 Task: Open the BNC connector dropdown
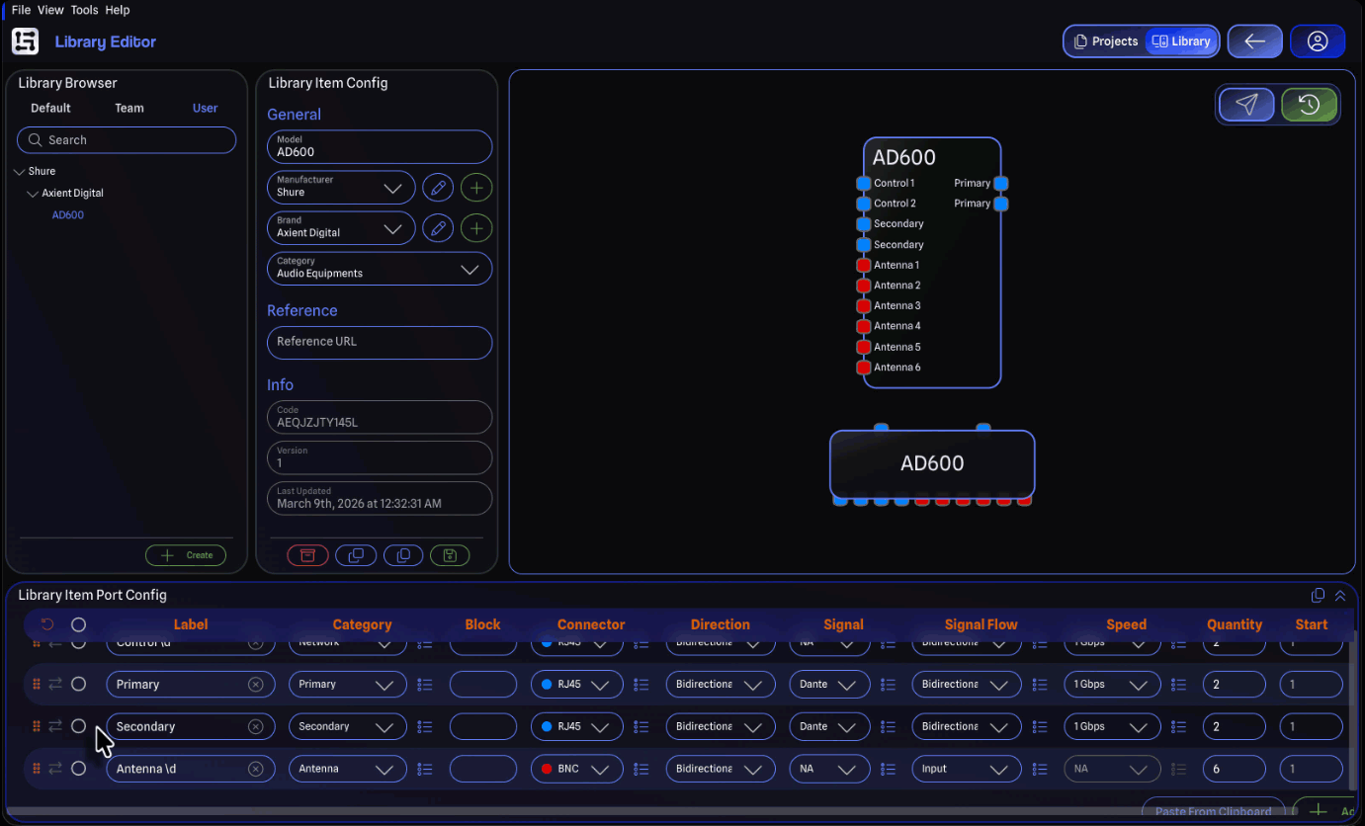click(577, 769)
